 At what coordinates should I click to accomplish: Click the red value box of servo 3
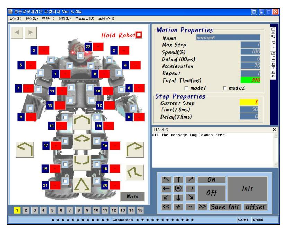[x=44, y=50]
